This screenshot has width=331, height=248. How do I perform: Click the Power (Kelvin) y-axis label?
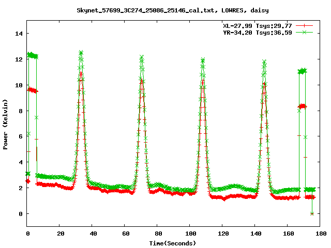pos(5,125)
